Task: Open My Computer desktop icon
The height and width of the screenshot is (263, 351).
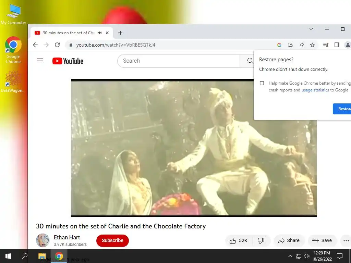Action: [13, 14]
